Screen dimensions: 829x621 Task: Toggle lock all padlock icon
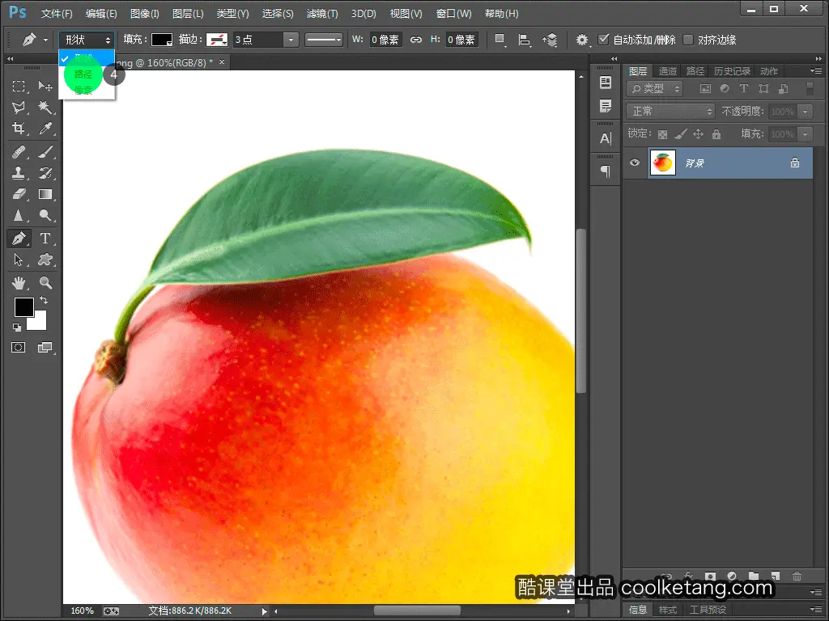pyautogui.click(x=716, y=134)
